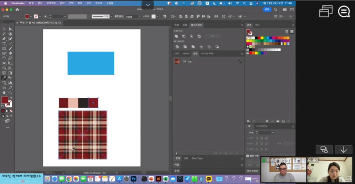Open brush definition dropdown in control bar
Viewport: 355px width, 184px height.
pyautogui.click(x=111, y=16)
